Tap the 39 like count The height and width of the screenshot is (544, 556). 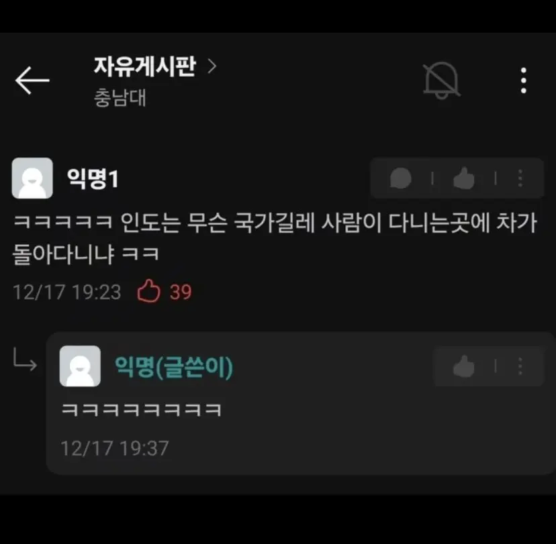pyautogui.click(x=181, y=292)
